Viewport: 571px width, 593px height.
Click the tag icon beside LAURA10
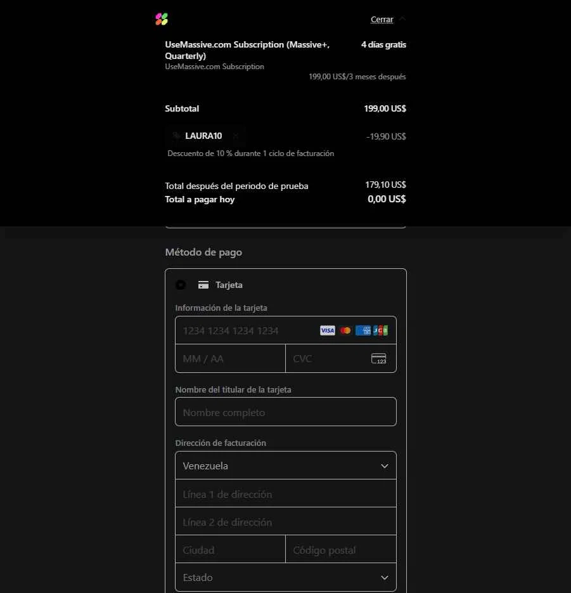176,136
